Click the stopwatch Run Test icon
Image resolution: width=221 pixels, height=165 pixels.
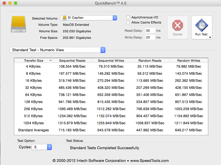coord(202,25)
